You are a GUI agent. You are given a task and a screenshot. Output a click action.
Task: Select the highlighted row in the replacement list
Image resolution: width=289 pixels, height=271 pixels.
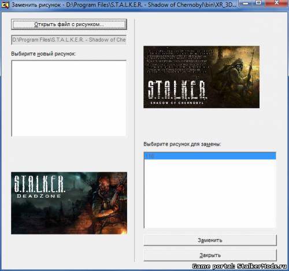tap(210, 156)
